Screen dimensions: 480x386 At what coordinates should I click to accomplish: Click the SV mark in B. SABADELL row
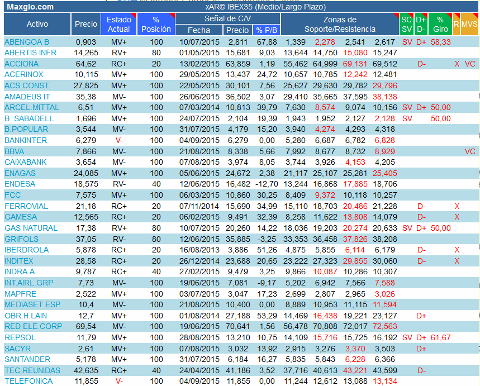407,118
